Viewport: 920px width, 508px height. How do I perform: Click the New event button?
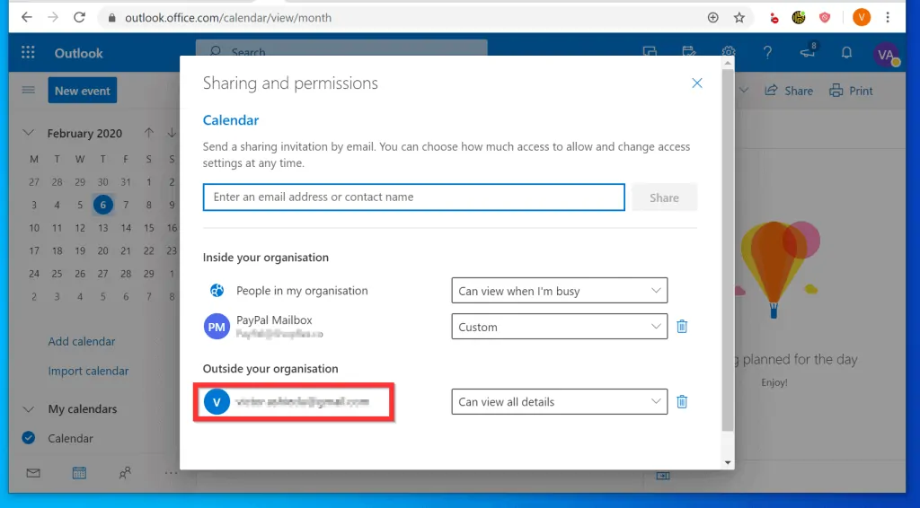82,91
